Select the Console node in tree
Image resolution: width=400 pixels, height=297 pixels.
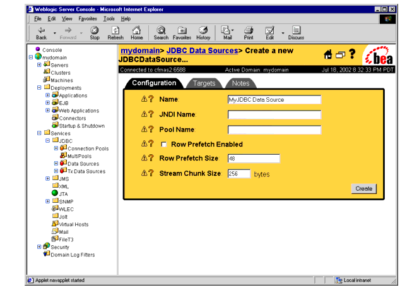[52, 50]
